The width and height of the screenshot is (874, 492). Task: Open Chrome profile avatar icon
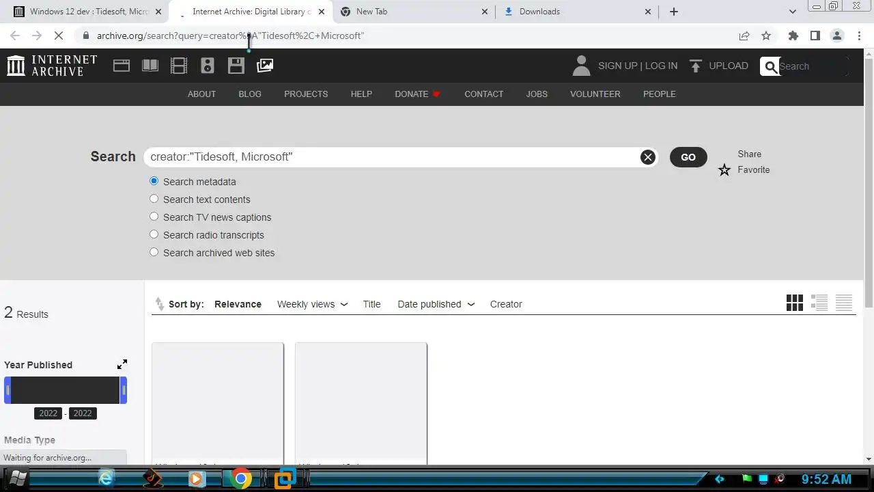836,36
